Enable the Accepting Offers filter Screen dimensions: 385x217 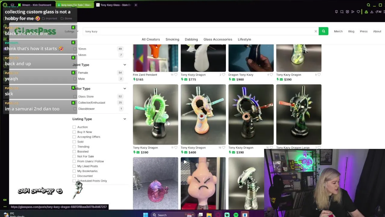[x=74, y=137]
